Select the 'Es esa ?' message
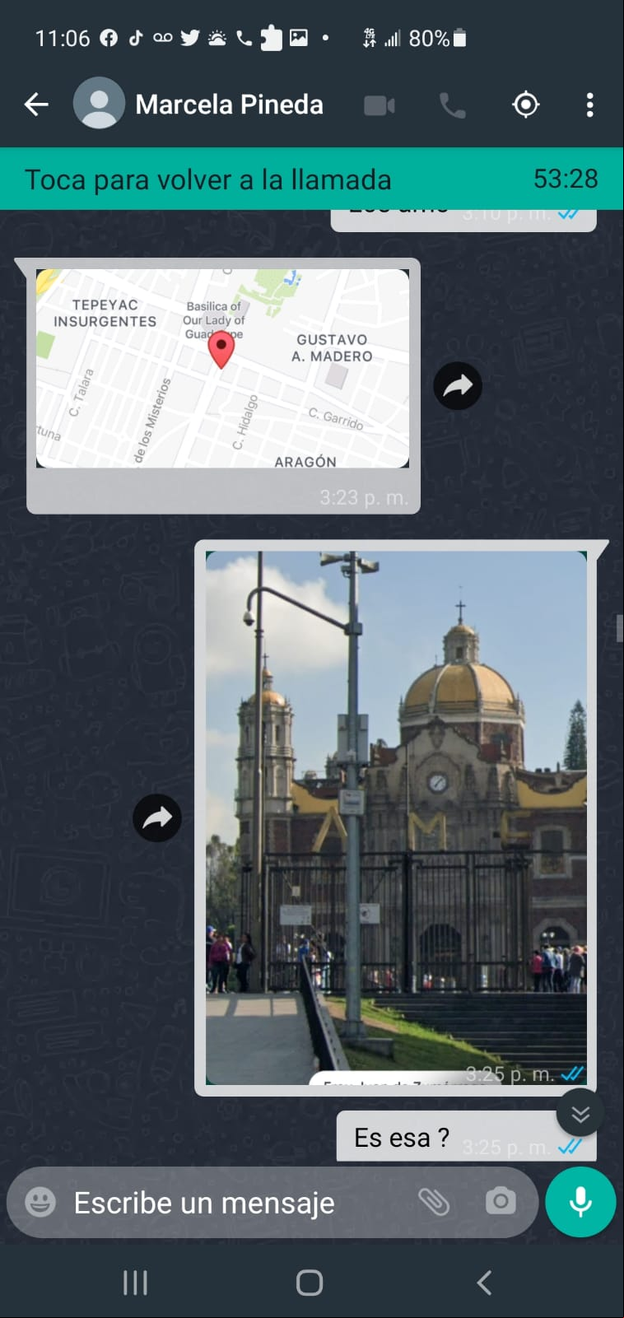 [466, 1136]
